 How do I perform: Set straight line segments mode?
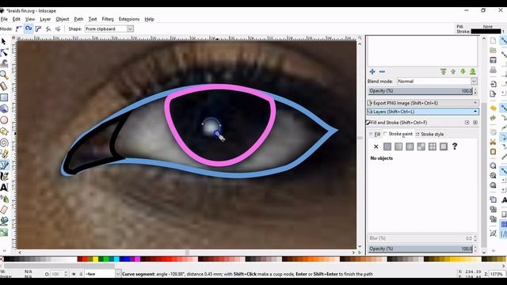tap(48, 28)
